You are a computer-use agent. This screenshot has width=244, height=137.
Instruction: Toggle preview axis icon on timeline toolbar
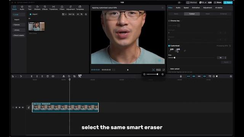point(204,76)
